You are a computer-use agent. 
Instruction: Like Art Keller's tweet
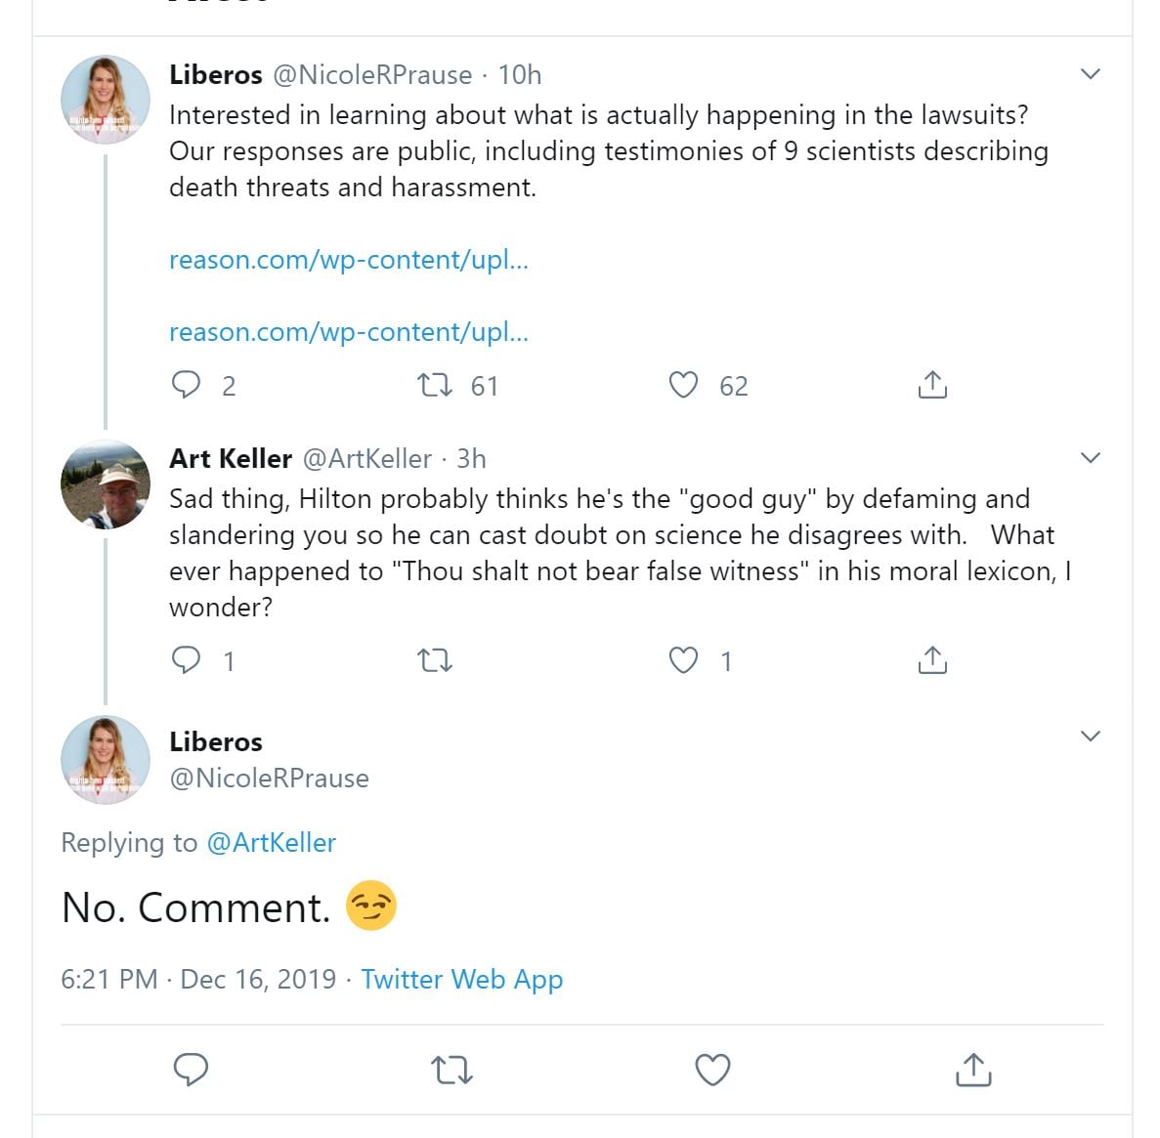[683, 661]
